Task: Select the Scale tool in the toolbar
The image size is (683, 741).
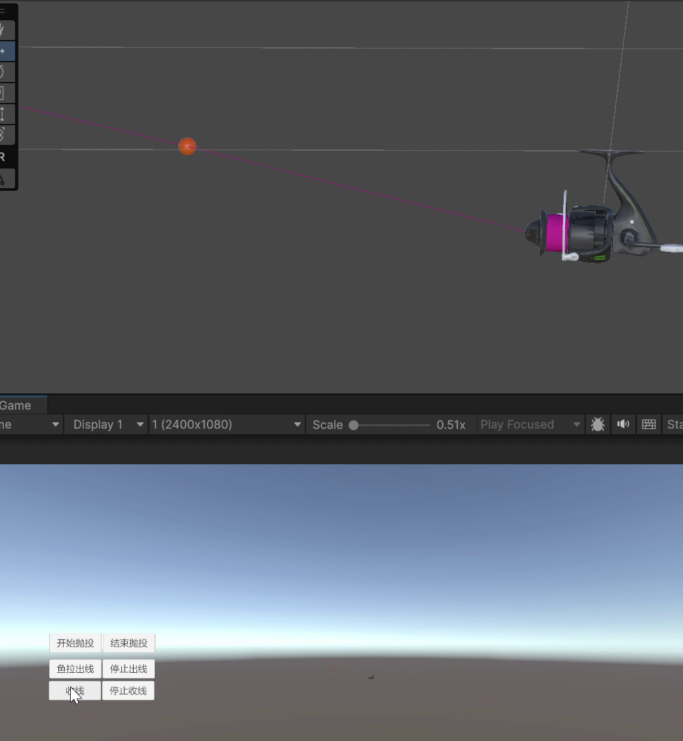Action: (x=4, y=93)
